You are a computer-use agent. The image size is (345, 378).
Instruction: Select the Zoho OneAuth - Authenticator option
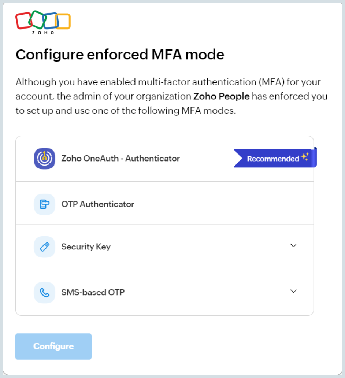pos(120,159)
